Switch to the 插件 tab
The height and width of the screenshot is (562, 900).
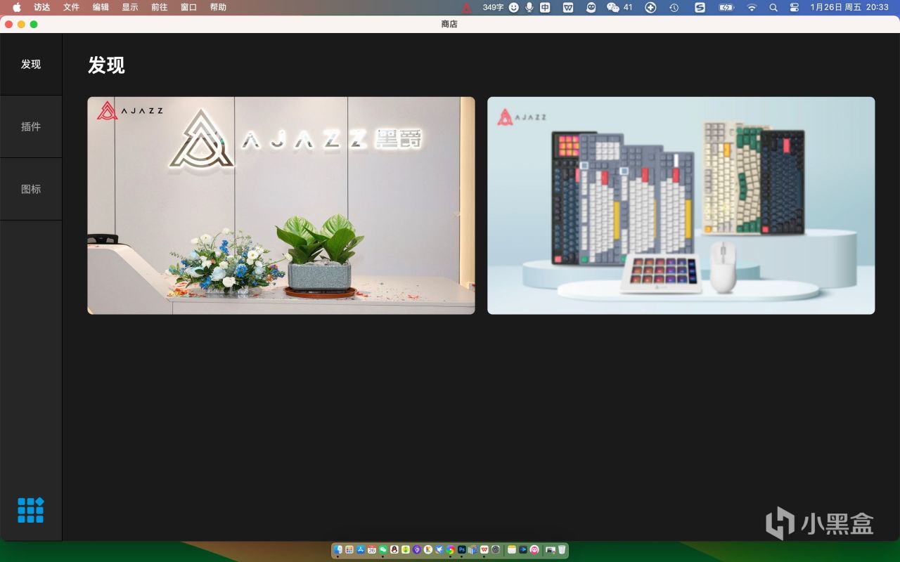point(31,126)
